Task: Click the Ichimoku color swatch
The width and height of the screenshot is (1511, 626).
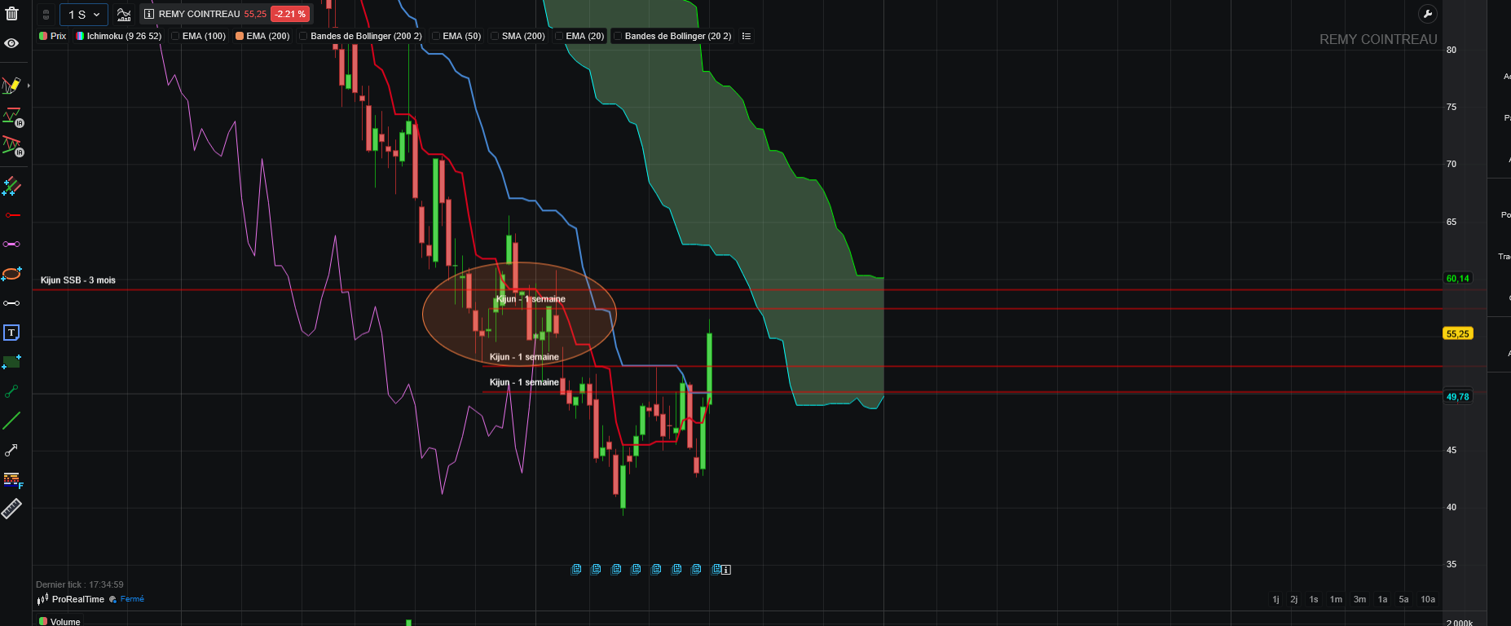Action: pos(80,36)
